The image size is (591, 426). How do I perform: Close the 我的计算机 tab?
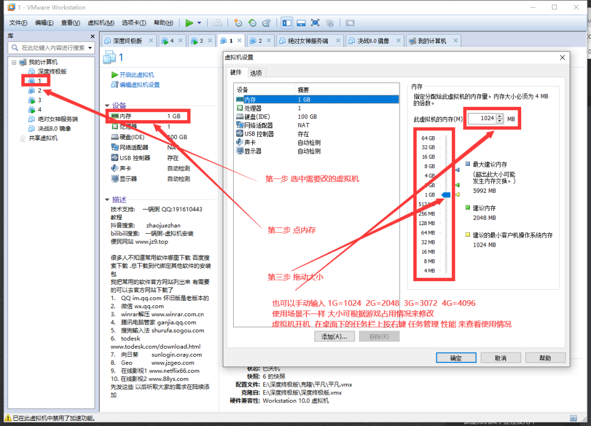coord(455,40)
